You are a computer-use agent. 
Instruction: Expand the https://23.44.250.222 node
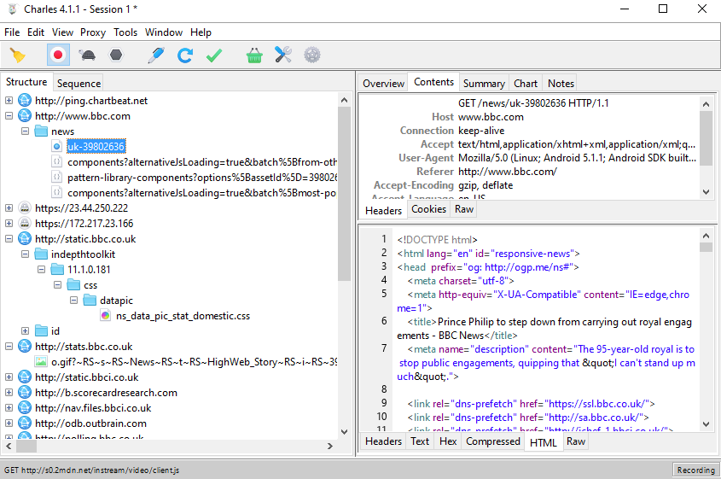pyautogui.click(x=9, y=208)
